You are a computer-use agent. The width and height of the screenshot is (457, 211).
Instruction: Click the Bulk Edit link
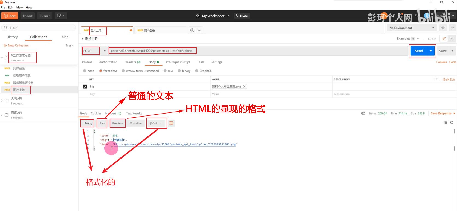pyautogui.click(x=449, y=79)
